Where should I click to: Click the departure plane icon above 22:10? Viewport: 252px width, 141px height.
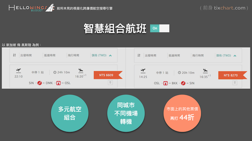pyautogui.click(x=19, y=70)
